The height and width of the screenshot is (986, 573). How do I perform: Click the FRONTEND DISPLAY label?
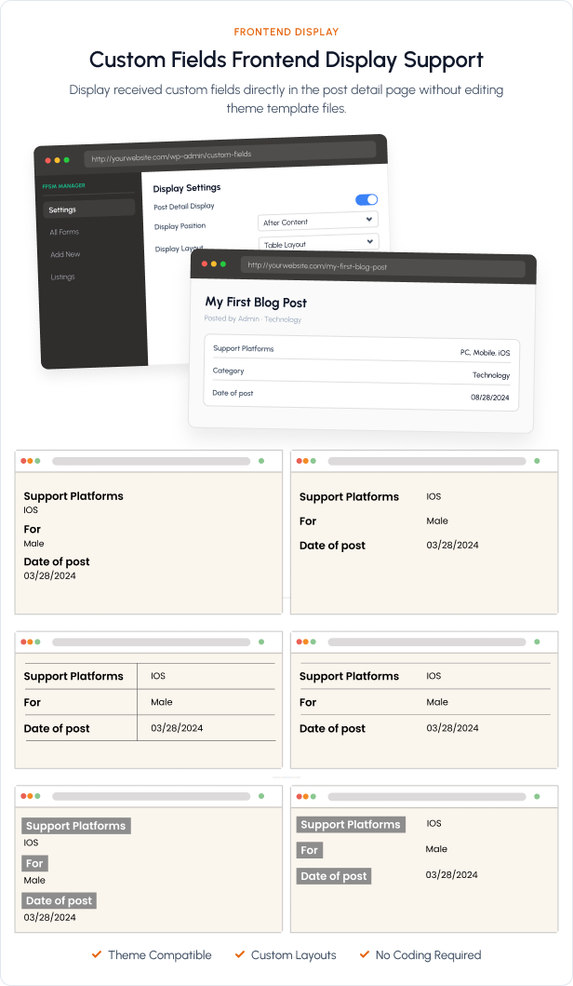(x=286, y=32)
